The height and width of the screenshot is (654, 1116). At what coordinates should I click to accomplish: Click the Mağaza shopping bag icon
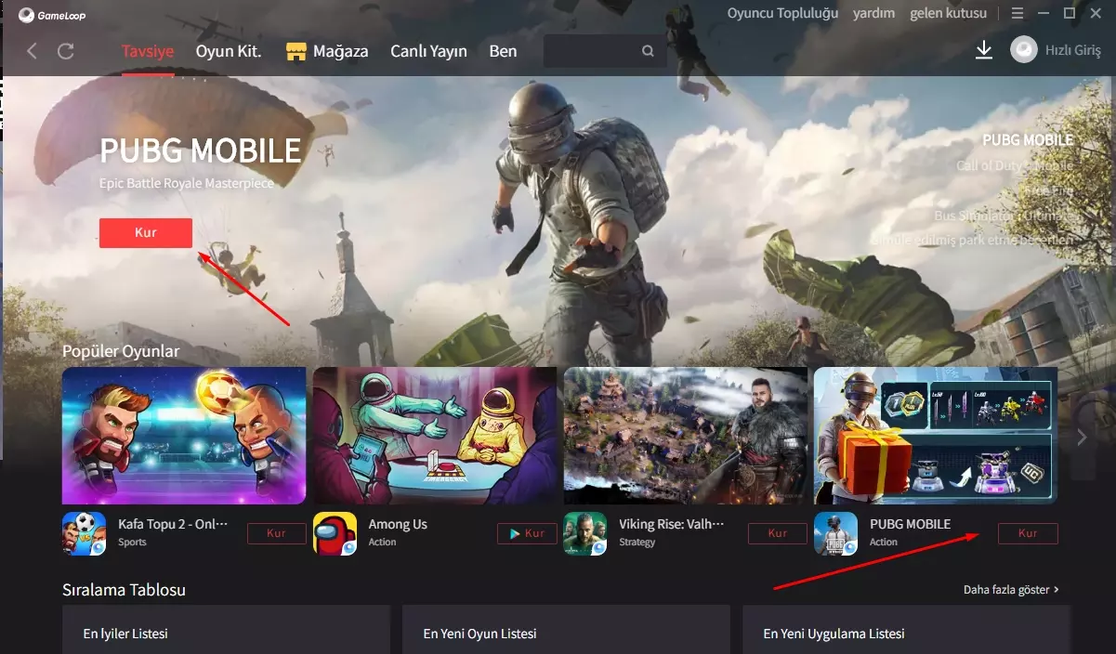click(296, 50)
